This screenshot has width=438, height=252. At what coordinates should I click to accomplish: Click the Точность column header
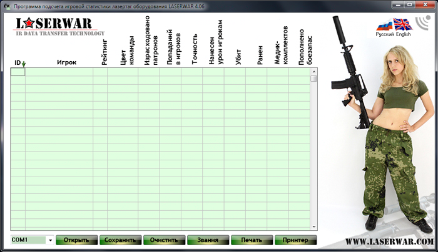[195, 49]
